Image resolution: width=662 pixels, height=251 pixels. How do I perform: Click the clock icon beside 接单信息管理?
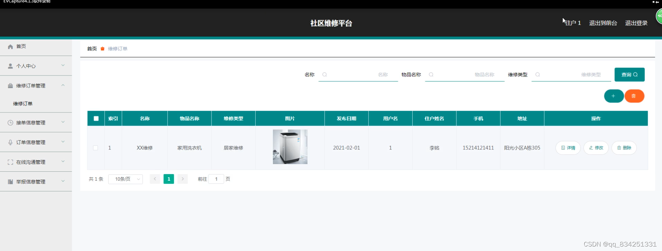click(x=10, y=122)
